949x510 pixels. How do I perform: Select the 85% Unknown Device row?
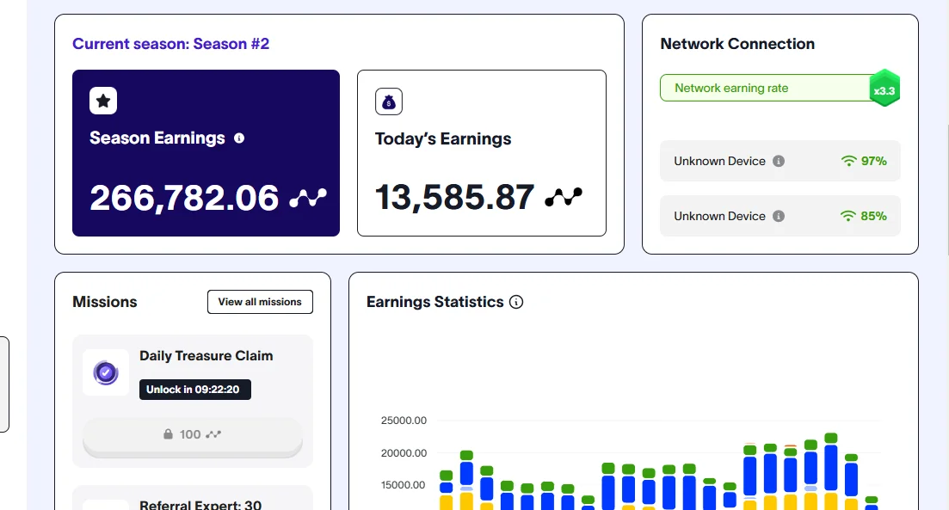[780, 216]
